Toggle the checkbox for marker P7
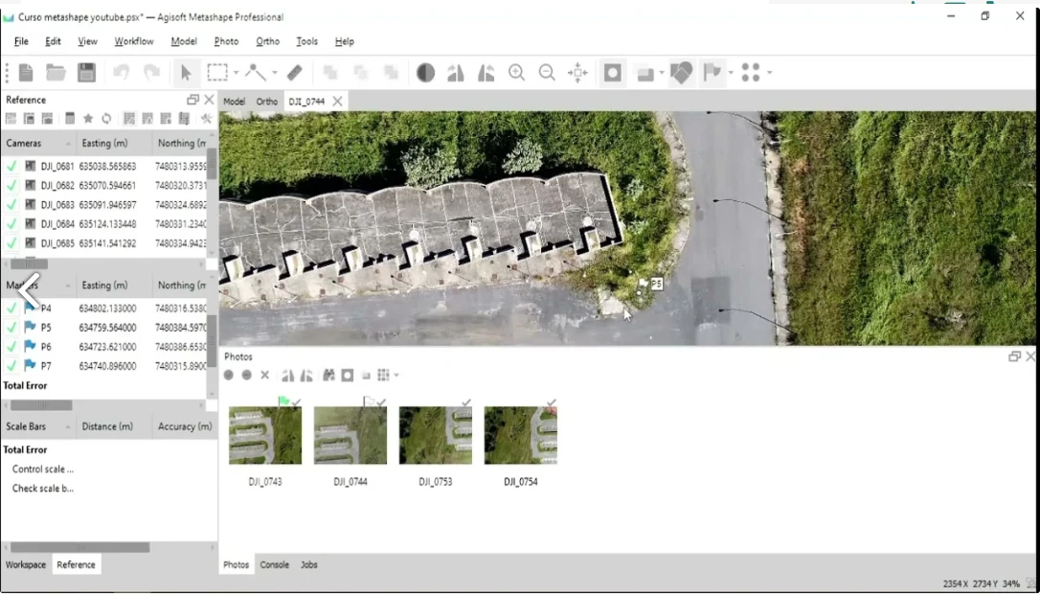The width and height of the screenshot is (1040, 596). pos(11,366)
